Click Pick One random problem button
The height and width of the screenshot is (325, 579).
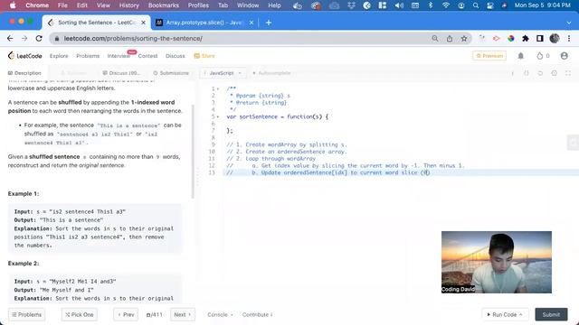(x=80, y=315)
